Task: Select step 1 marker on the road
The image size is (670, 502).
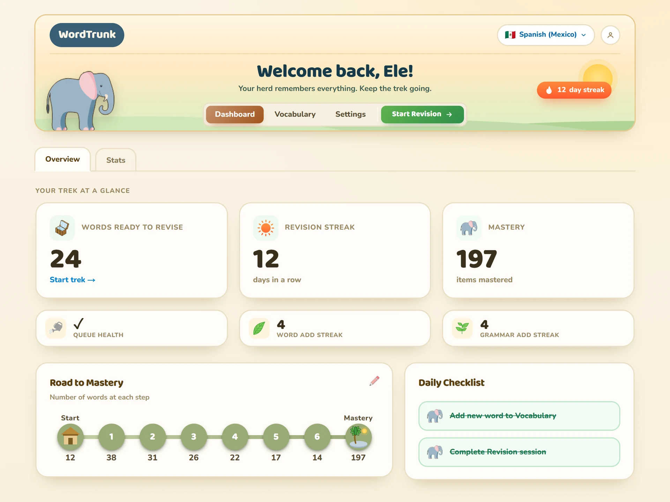Action: click(111, 437)
